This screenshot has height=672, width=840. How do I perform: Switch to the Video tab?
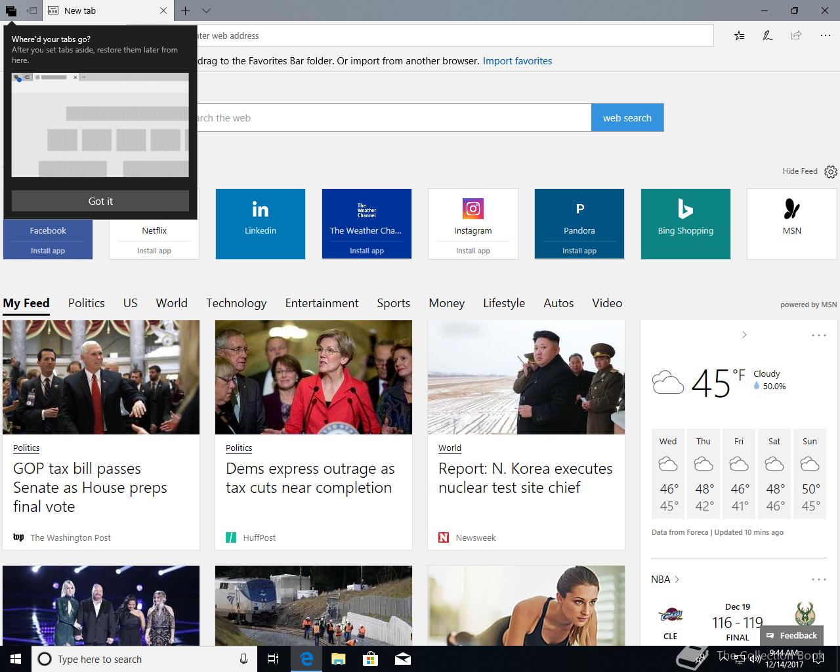point(607,303)
